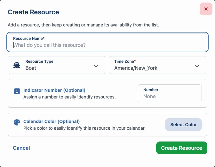
Task: Click the 'Add a resource, then keep creating' text
Action: 83,25
